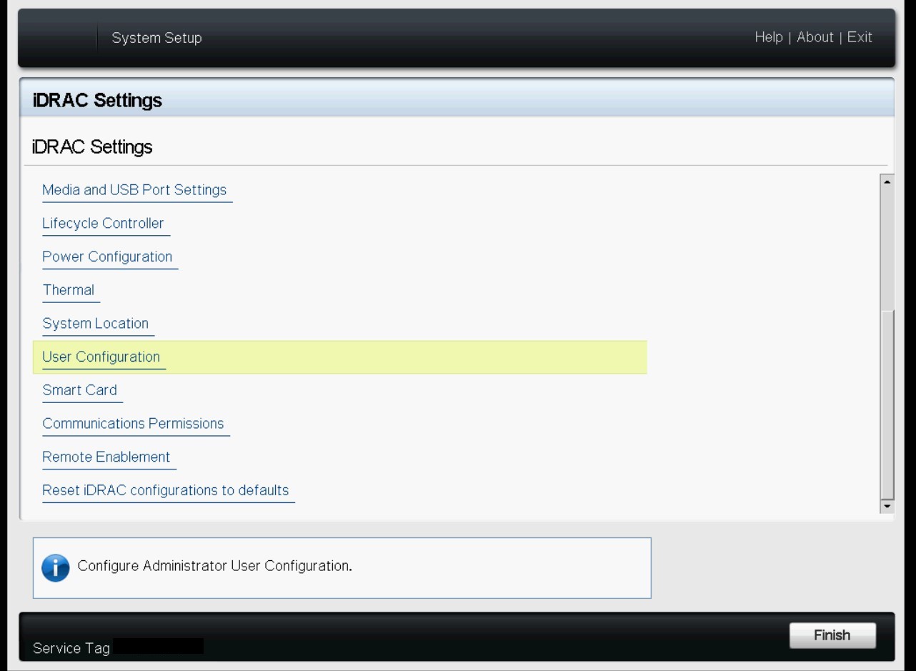Click the Finish button

pyautogui.click(x=832, y=635)
